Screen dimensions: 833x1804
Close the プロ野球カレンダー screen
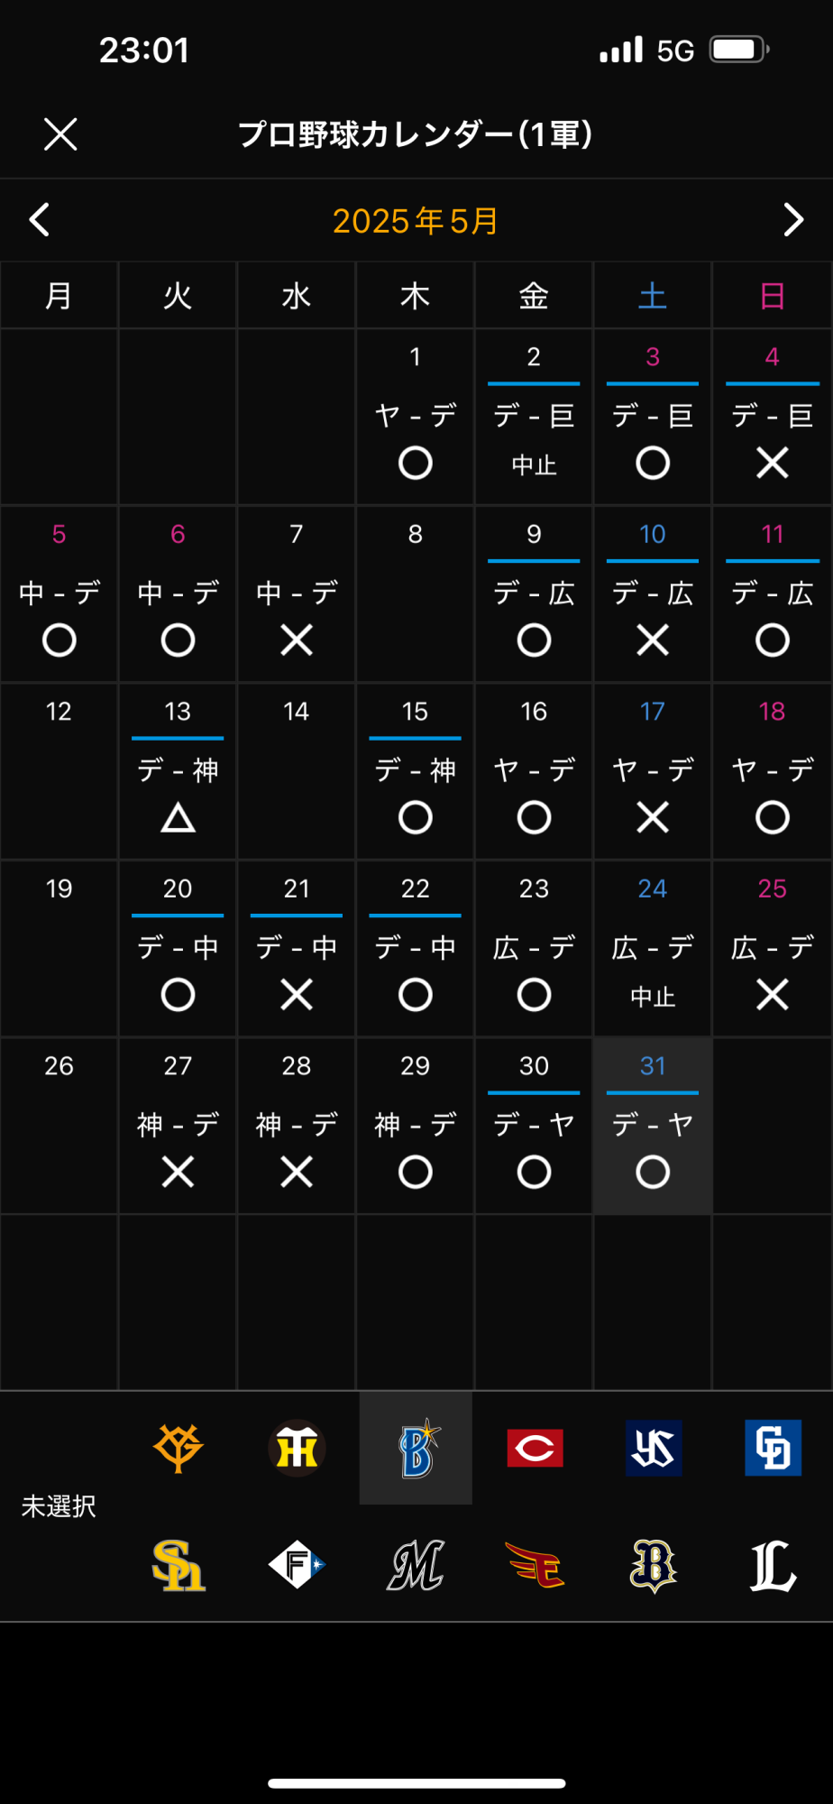[60, 134]
